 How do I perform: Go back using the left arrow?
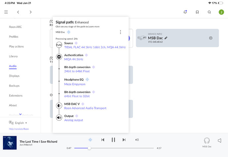click(18, 12)
